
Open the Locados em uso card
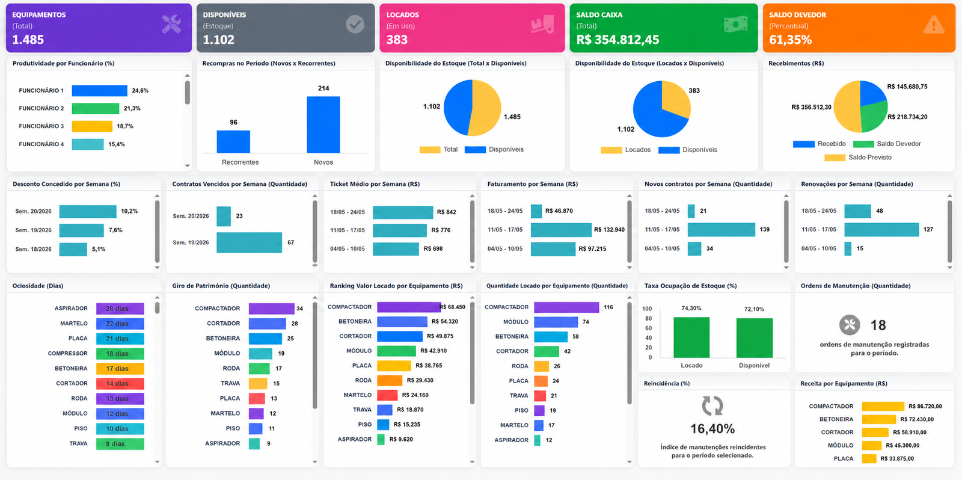(472, 28)
